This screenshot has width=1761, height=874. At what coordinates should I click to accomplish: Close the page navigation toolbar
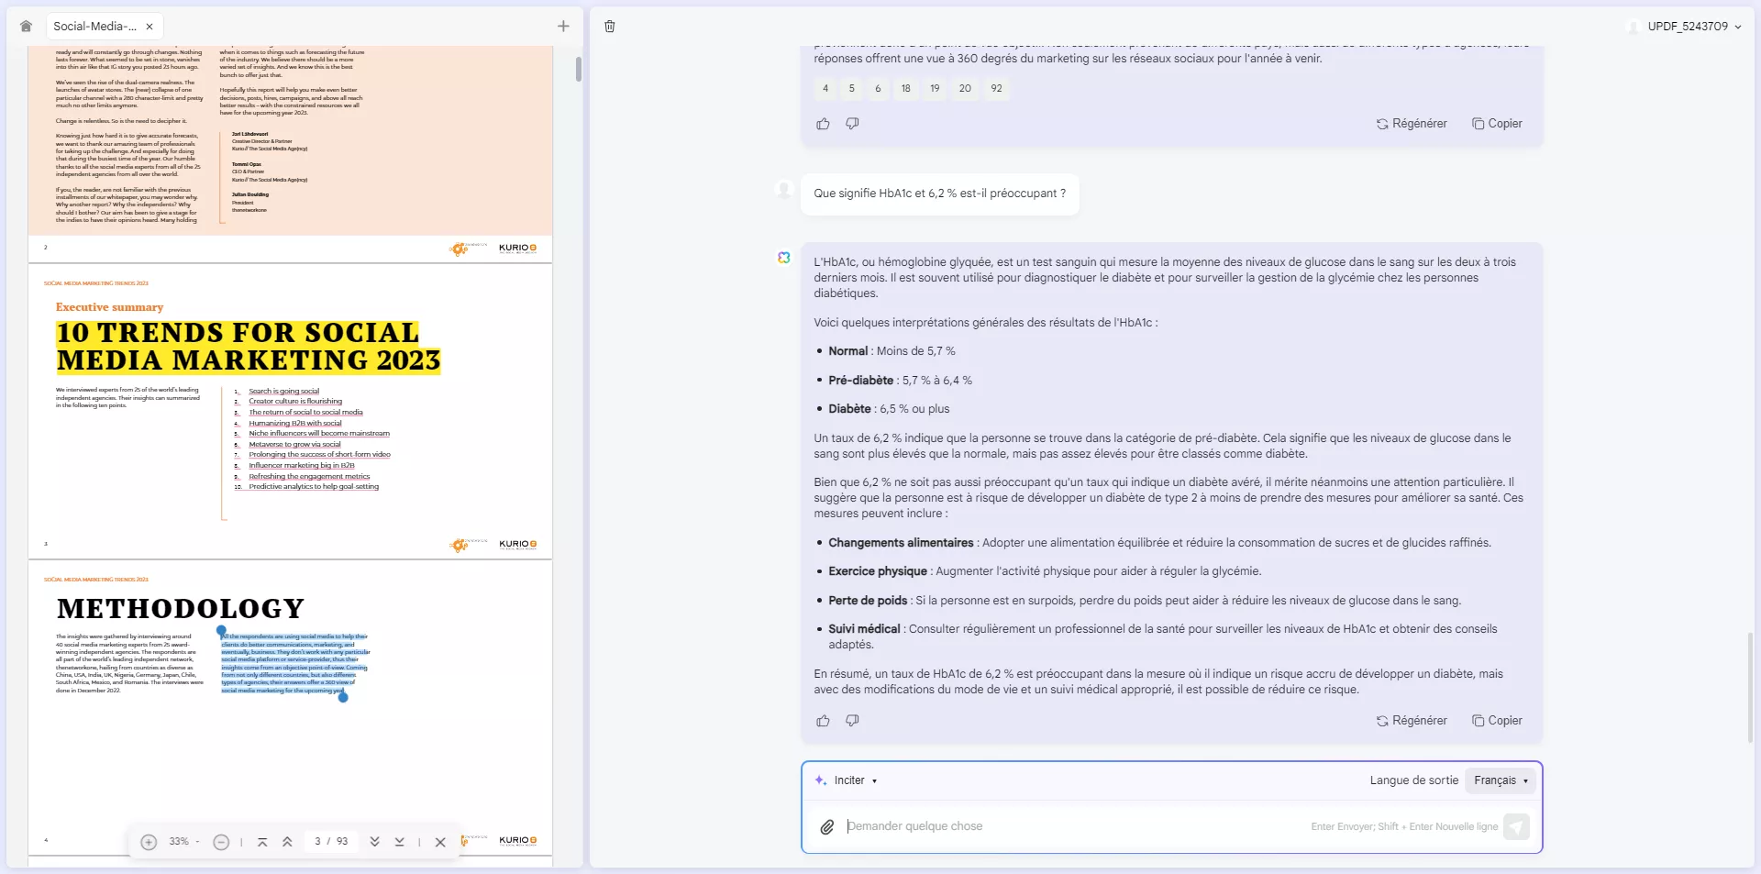440,842
